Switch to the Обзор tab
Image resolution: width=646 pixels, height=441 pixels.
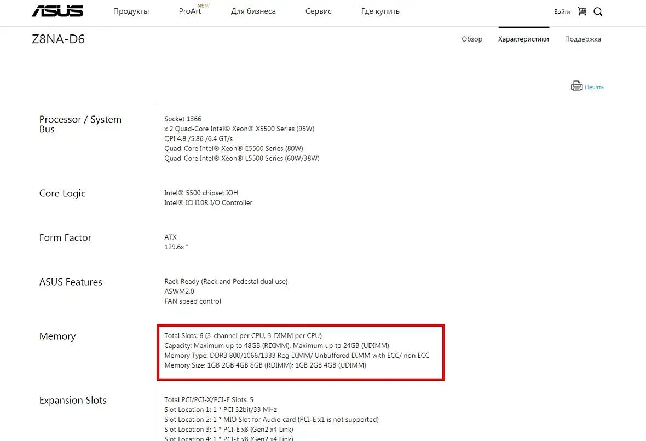tap(472, 39)
